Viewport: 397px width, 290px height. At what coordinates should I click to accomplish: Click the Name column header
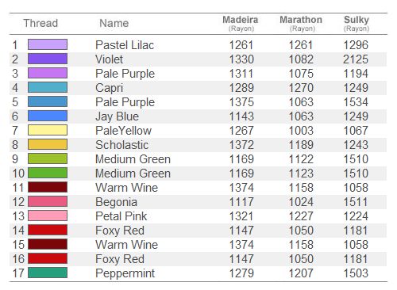point(114,23)
